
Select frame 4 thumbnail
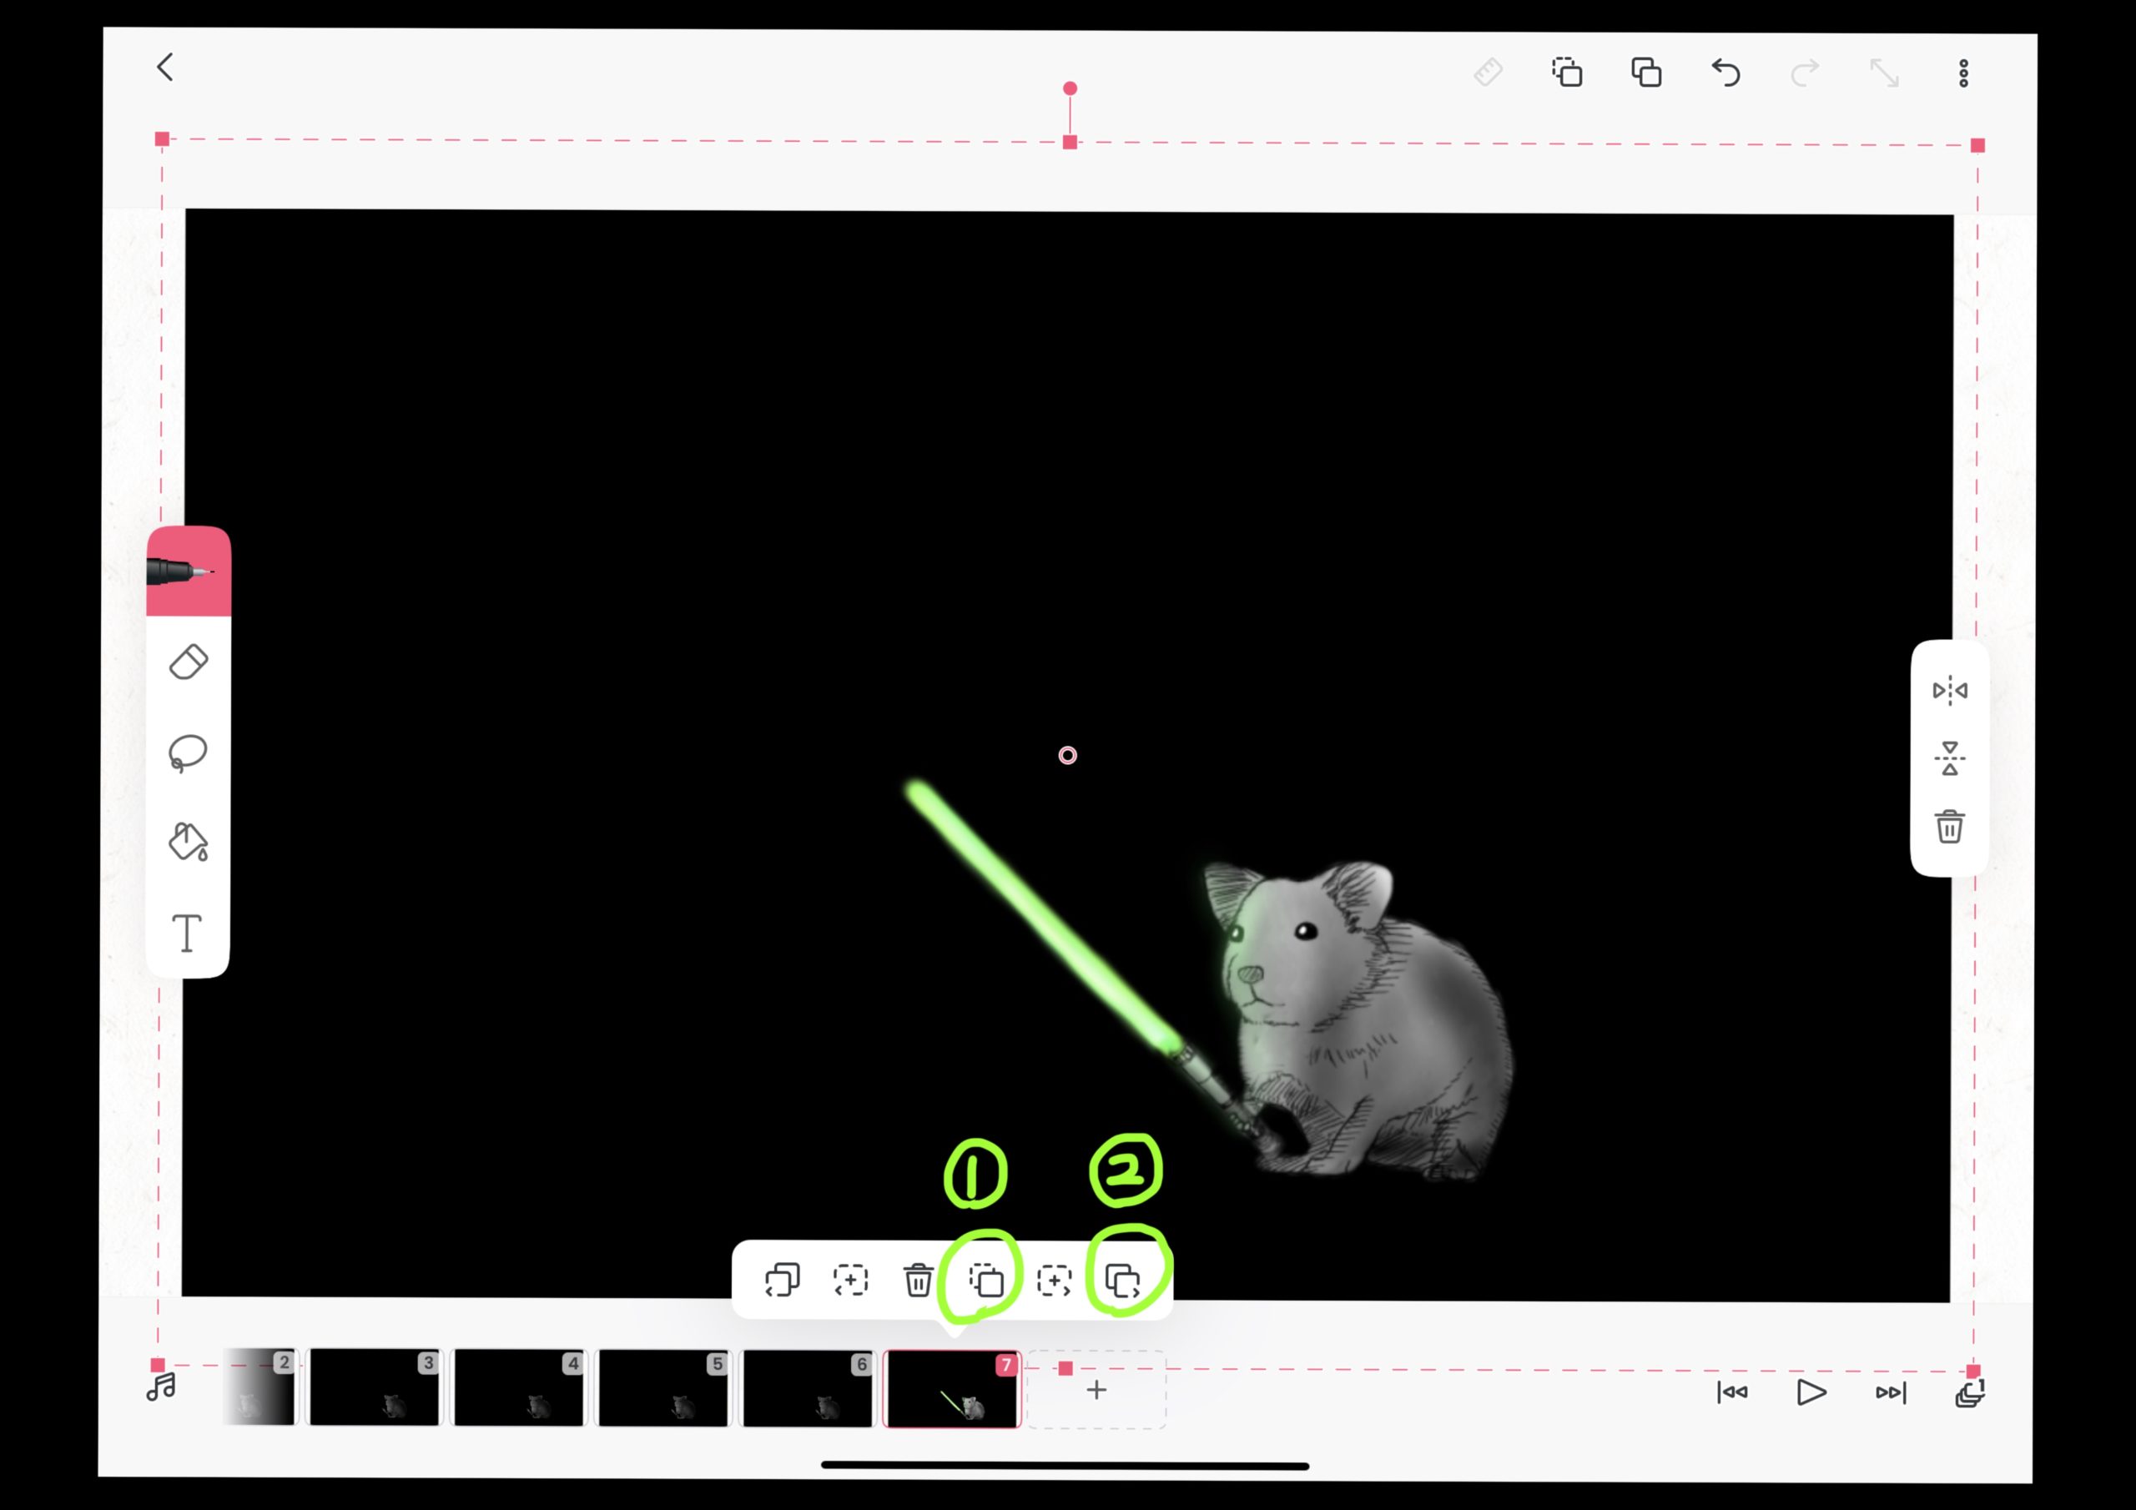tap(518, 1387)
